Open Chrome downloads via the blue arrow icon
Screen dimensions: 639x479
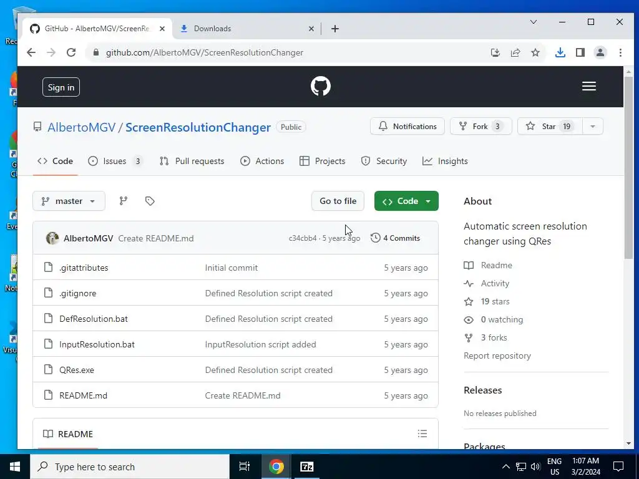(560, 52)
